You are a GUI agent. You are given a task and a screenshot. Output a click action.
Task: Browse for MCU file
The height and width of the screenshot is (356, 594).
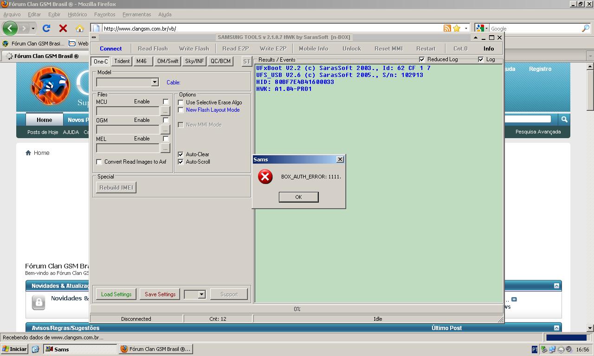(165, 111)
